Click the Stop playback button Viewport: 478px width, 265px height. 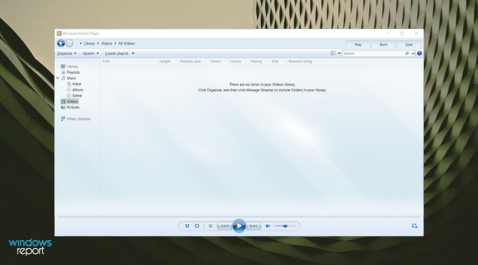(x=210, y=226)
